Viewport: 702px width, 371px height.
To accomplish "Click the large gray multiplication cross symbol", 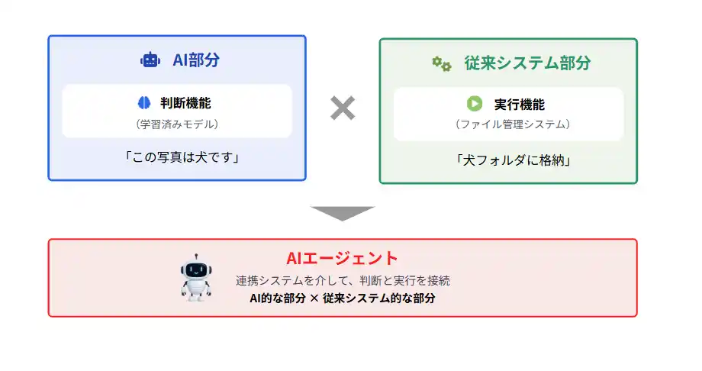I will (x=343, y=108).
